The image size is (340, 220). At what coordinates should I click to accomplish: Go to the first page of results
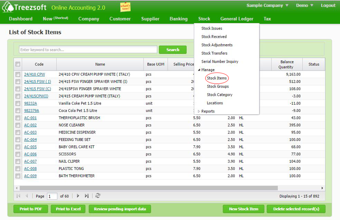click(x=18, y=196)
